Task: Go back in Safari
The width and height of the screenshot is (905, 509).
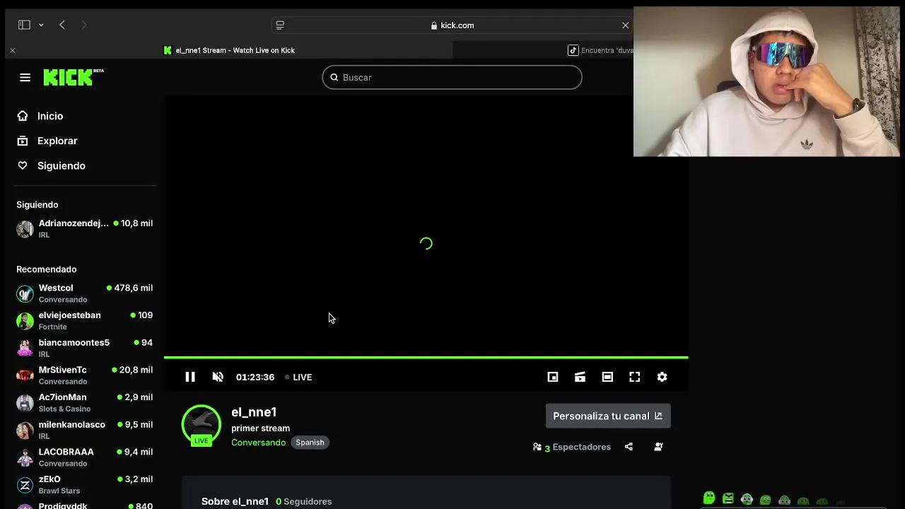Action: [x=62, y=25]
